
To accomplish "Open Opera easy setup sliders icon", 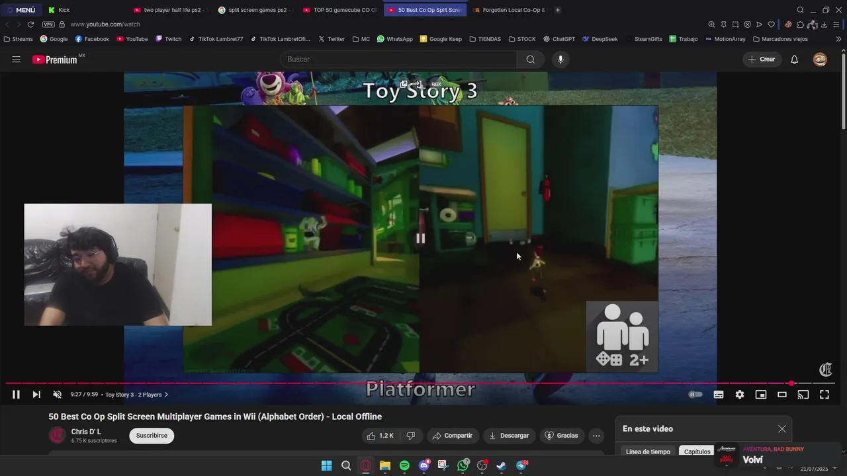I will click(x=837, y=24).
